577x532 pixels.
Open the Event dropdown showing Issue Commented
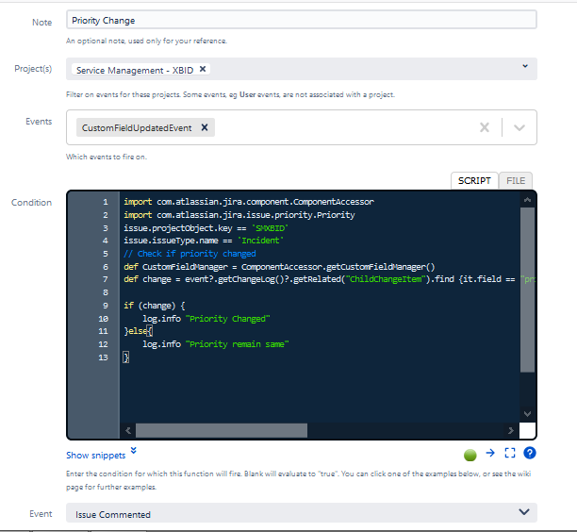[x=302, y=513]
